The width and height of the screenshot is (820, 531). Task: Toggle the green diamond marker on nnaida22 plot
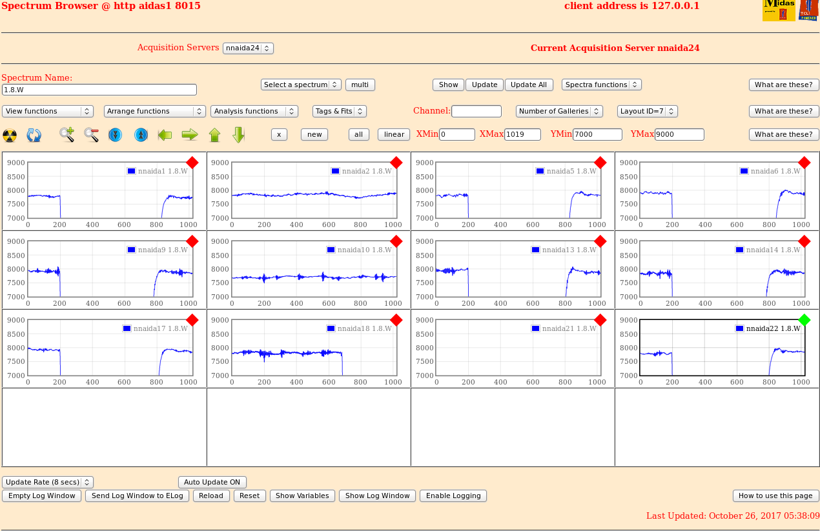805,320
